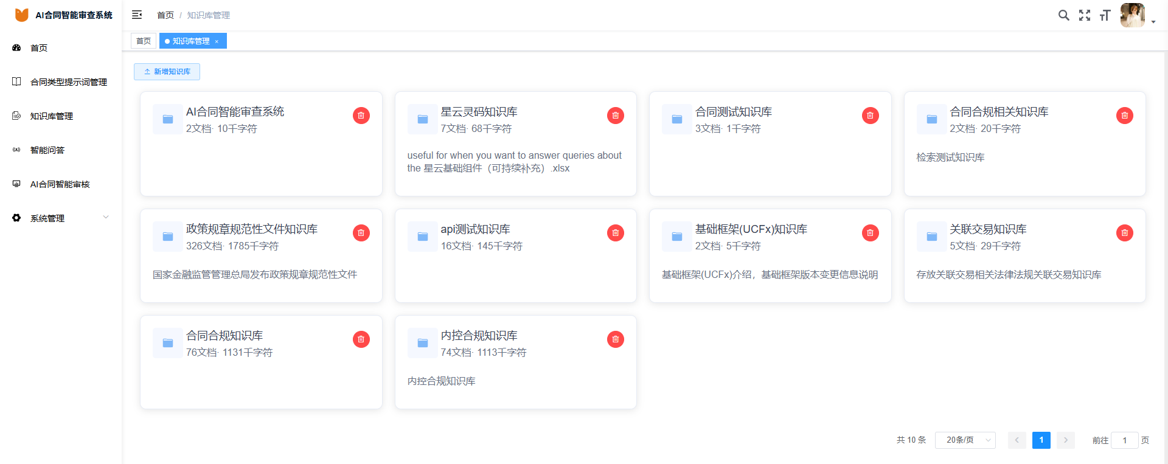Delete the 合同合规相关知识库 card

tap(1125, 116)
